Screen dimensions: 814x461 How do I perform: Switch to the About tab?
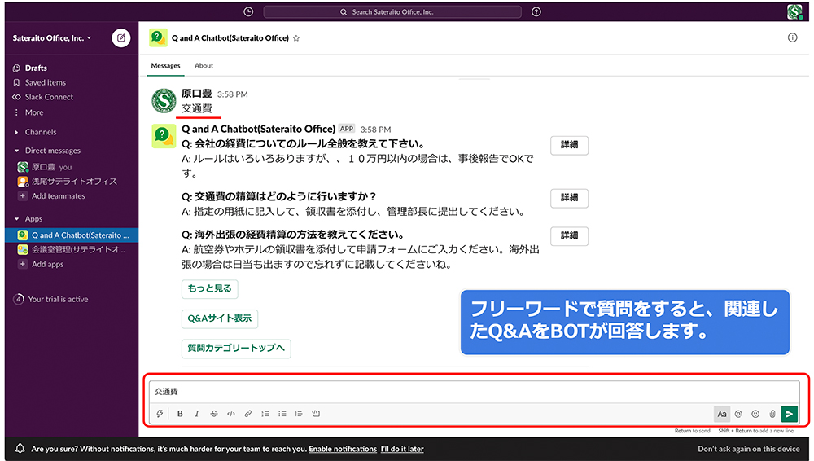tap(203, 65)
